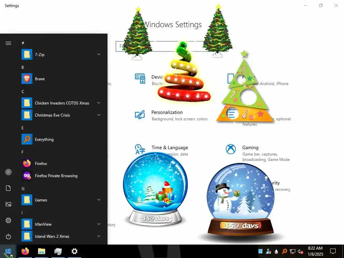Click the water drop tray icon

click(276, 251)
